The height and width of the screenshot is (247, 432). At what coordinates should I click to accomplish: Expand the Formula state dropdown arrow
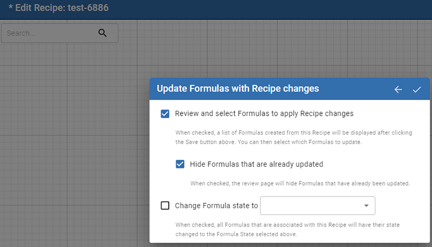click(366, 206)
